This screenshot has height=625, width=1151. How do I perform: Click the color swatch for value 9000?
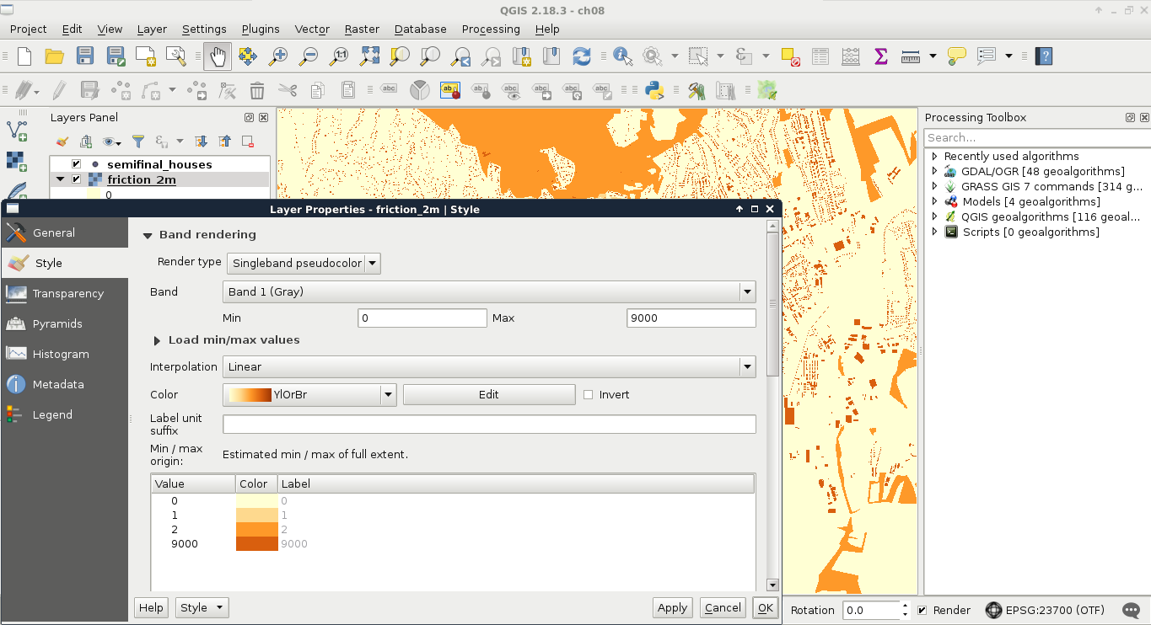click(256, 544)
